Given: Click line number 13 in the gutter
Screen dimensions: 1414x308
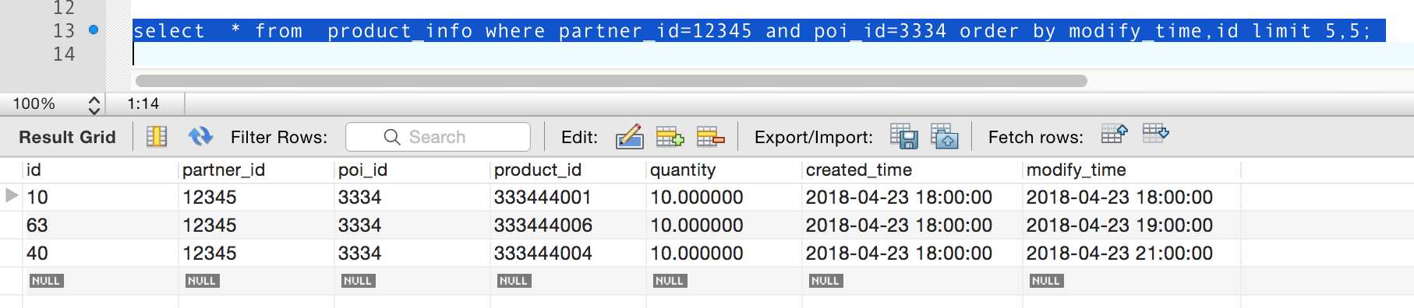Looking at the screenshot, I should tap(64, 30).
